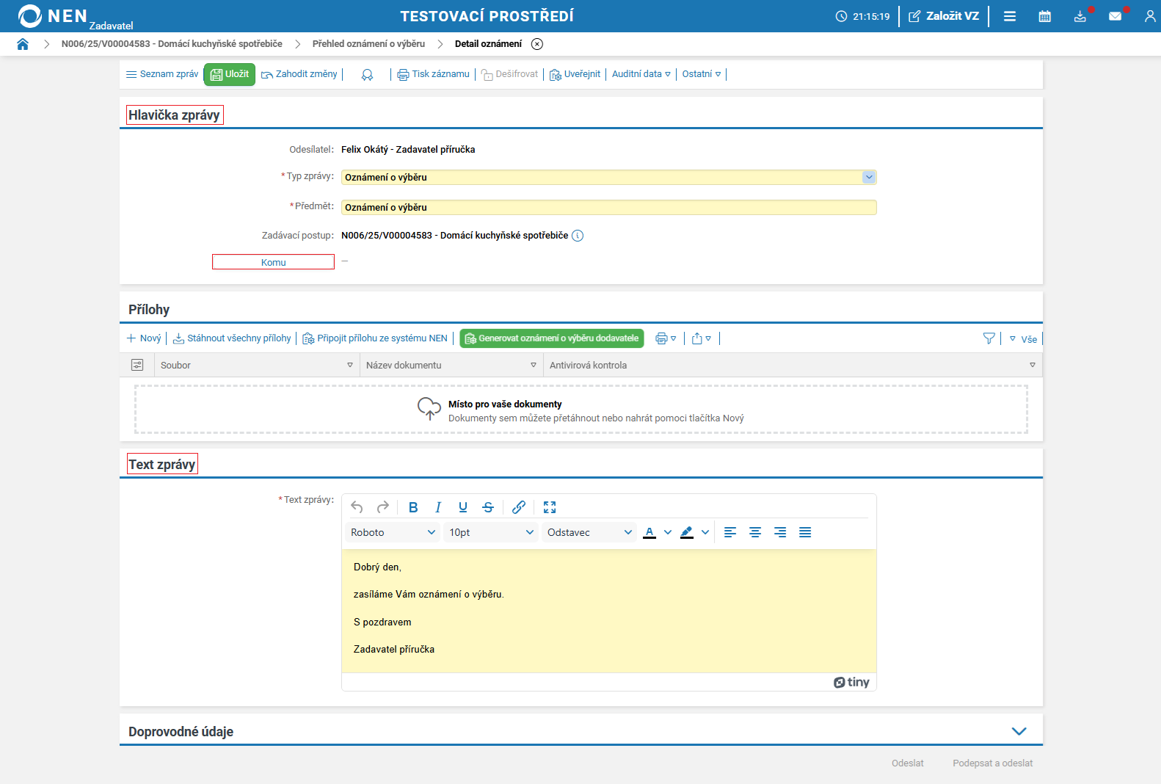Toggle italic formatting in editor
This screenshot has height=784, width=1161.
coord(438,507)
